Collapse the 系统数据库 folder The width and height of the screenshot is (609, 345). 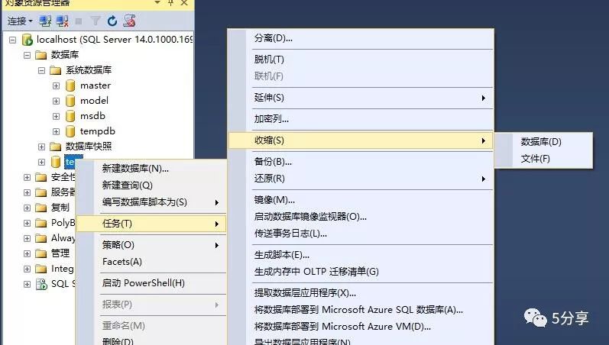coord(41,71)
